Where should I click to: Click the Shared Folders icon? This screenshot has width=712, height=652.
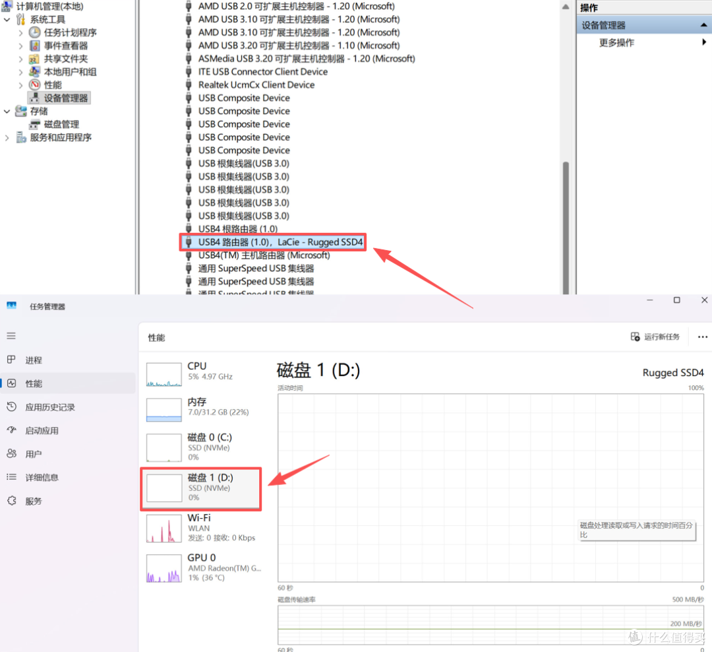tap(34, 59)
